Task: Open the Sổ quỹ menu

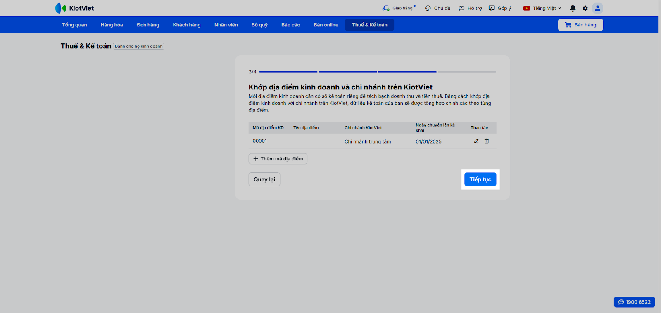Action: (260, 25)
